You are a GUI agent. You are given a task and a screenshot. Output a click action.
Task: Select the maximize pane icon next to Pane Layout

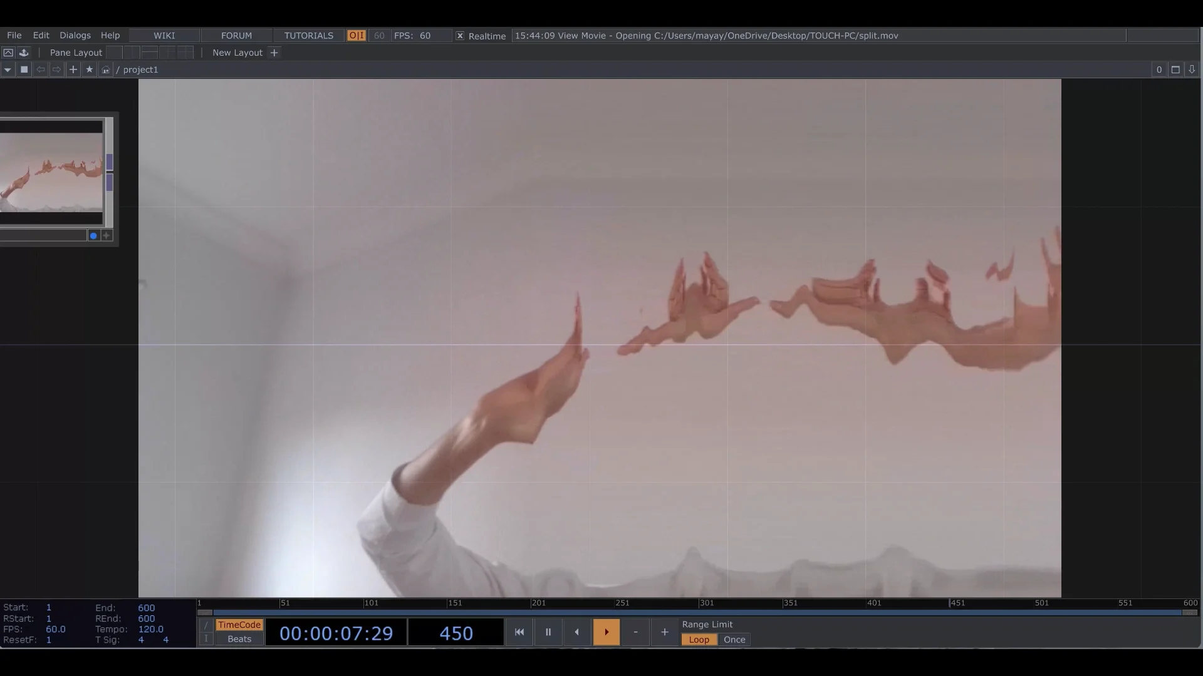click(8, 53)
